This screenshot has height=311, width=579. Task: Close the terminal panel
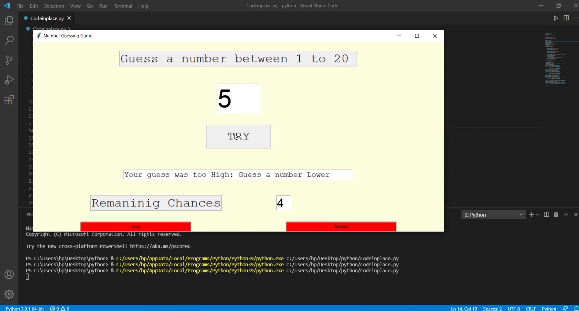click(x=576, y=214)
